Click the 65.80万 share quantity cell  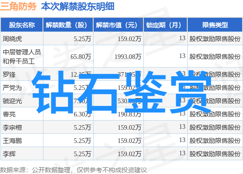coord(81,57)
